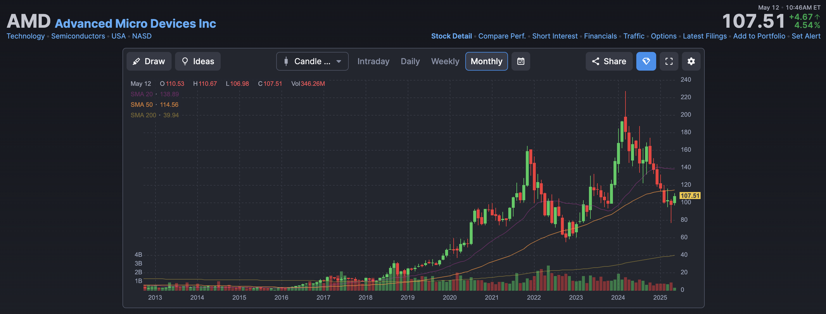
Task: Switch to the Weekly timeframe
Action: click(445, 61)
